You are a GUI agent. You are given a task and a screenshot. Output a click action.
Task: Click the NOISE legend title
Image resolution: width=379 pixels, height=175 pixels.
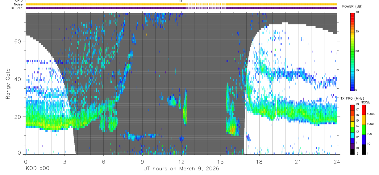point(366,102)
